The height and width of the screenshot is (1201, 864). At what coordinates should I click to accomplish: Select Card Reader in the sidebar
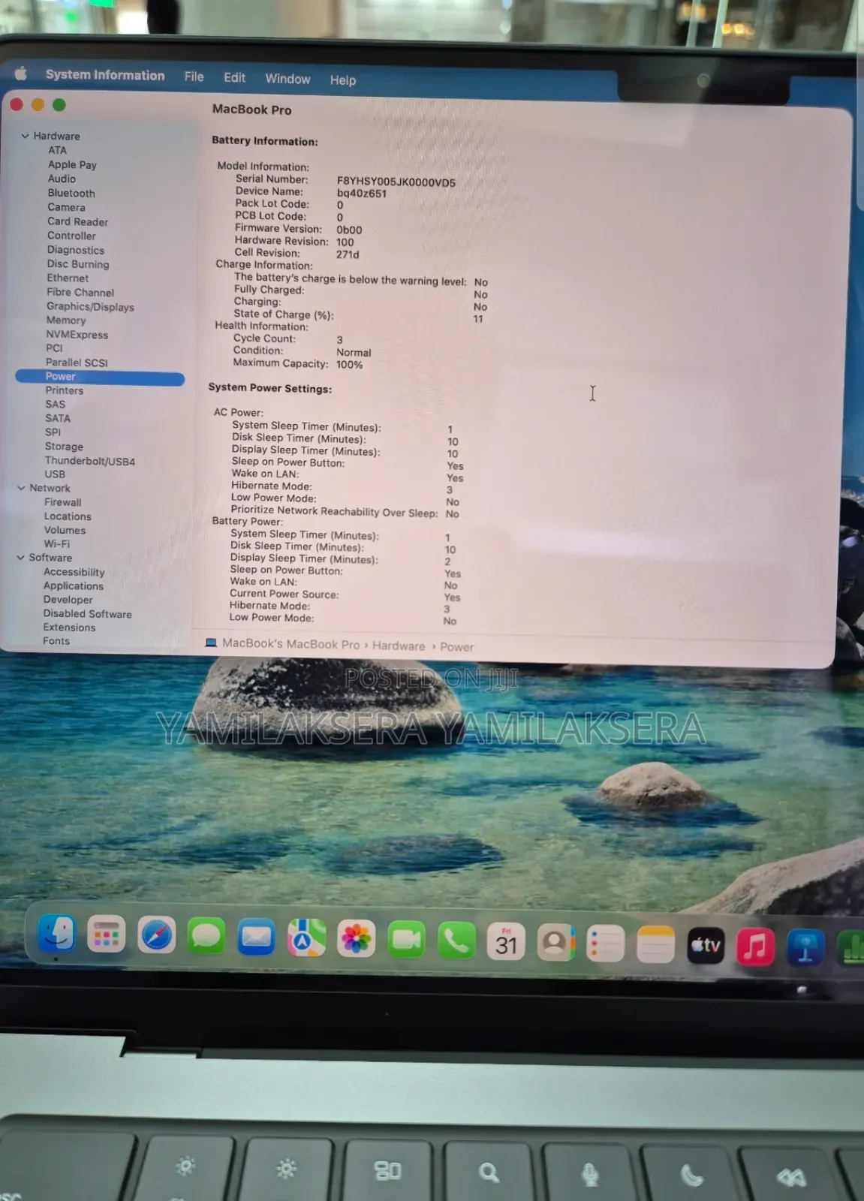pyautogui.click(x=78, y=221)
